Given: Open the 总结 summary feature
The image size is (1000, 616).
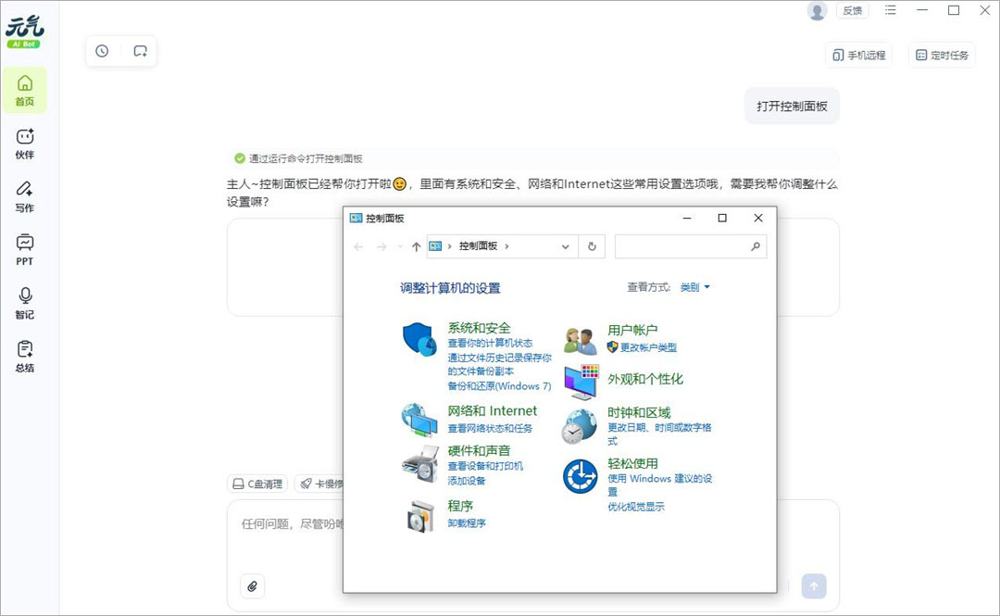Looking at the screenshot, I should 24,358.
